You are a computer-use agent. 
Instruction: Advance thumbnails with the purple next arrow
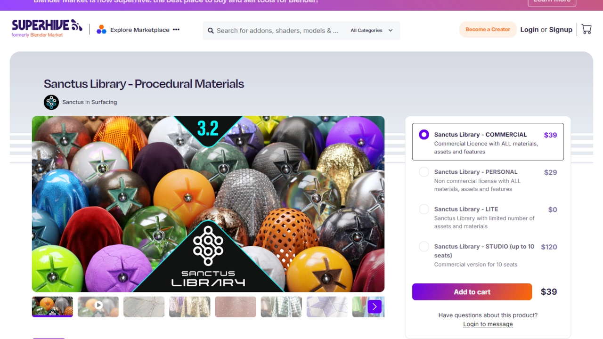375,307
